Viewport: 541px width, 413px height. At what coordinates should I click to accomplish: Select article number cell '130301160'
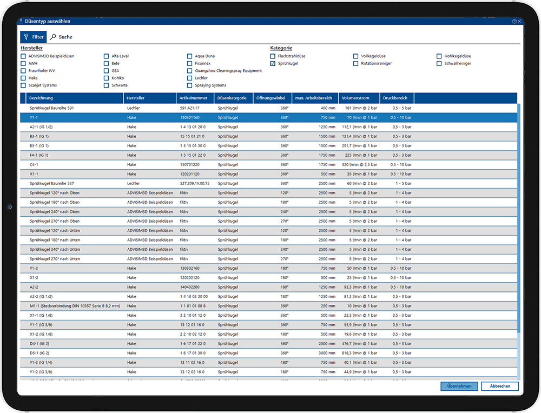point(190,117)
